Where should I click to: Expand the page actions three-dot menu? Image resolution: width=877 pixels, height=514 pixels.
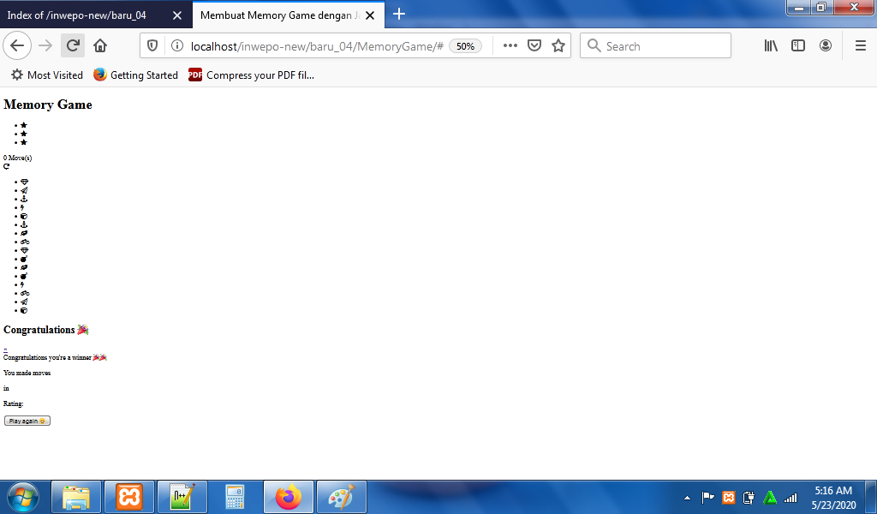pos(510,46)
